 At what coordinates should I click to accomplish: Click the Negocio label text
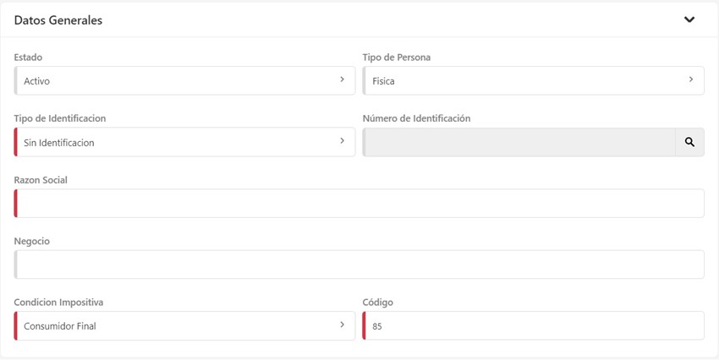[x=32, y=241]
